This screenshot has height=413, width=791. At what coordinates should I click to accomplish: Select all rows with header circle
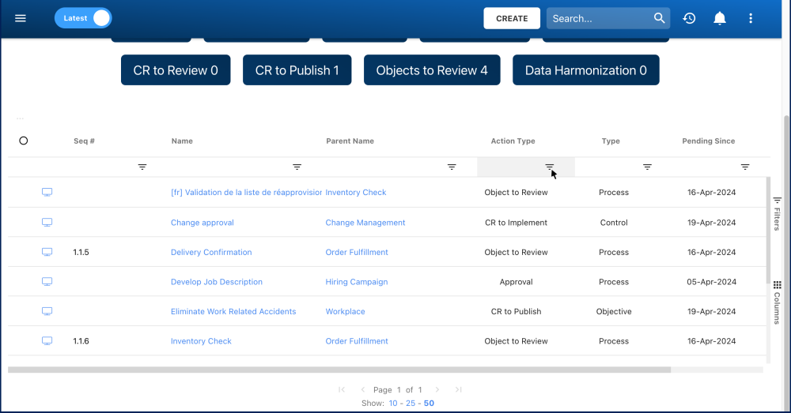pyautogui.click(x=23, y=141)
